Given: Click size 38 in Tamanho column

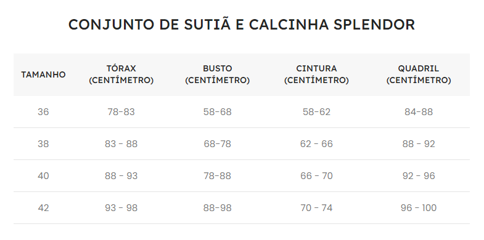Looking at the screenshot, I should (x=43, y=144).
